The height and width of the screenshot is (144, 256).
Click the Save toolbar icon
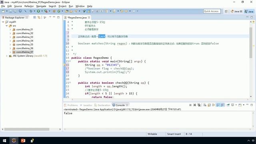10,11
